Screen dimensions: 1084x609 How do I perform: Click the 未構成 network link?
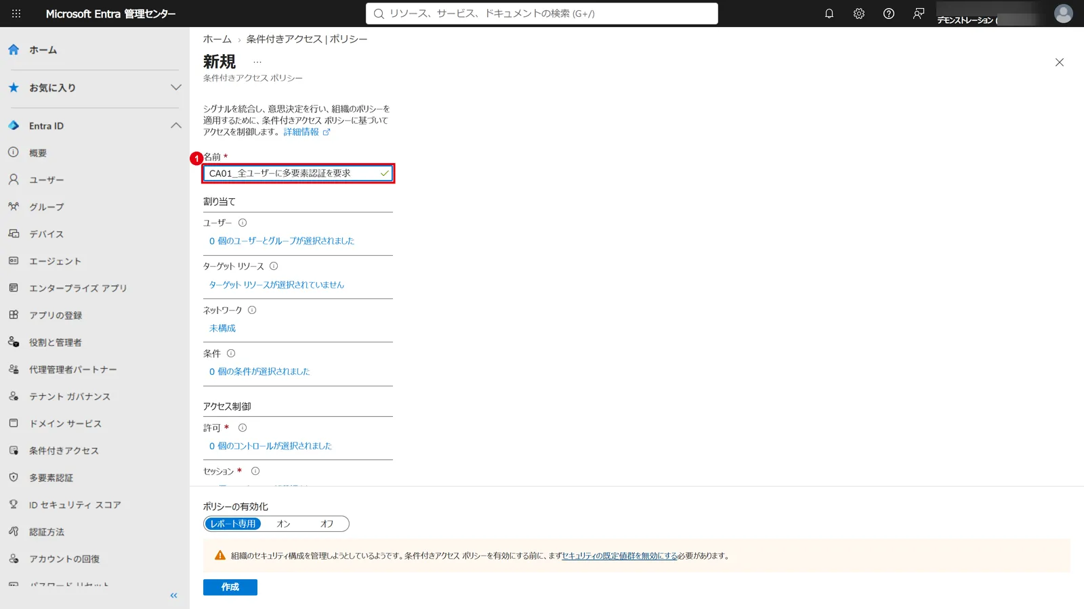pyautogui.click(x=222, y=328)
